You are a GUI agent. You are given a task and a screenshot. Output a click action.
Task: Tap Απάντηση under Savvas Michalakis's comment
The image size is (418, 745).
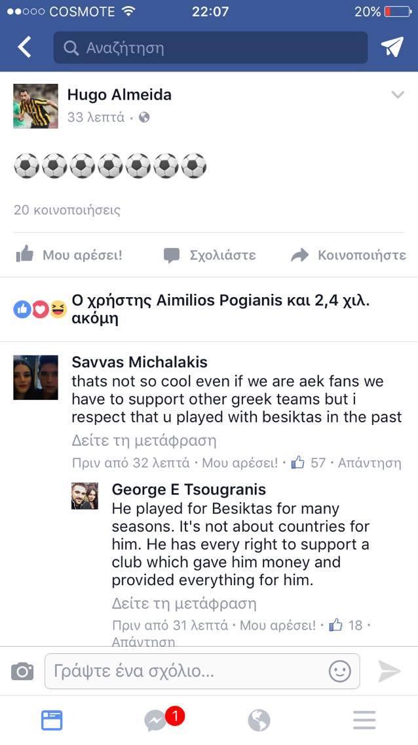pos(370,462)
